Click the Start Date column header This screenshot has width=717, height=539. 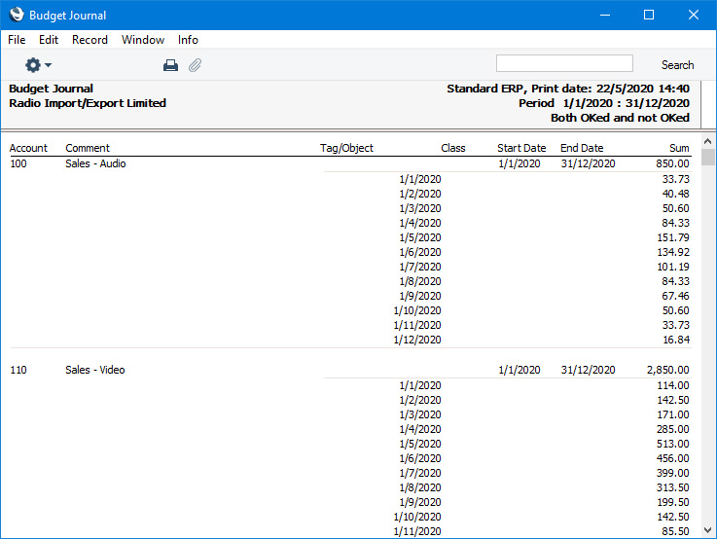(x=521, y=148)
